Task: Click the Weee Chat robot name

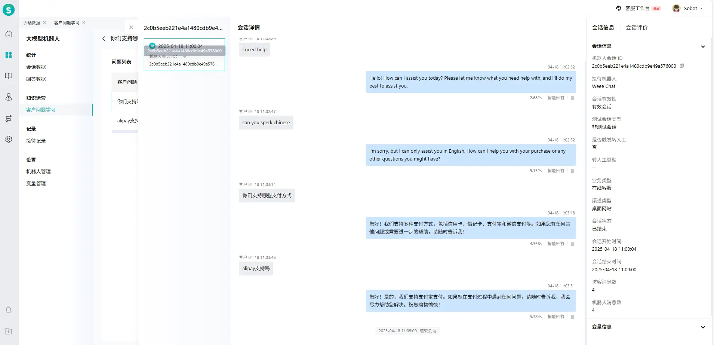Action: tap(603, 86)
